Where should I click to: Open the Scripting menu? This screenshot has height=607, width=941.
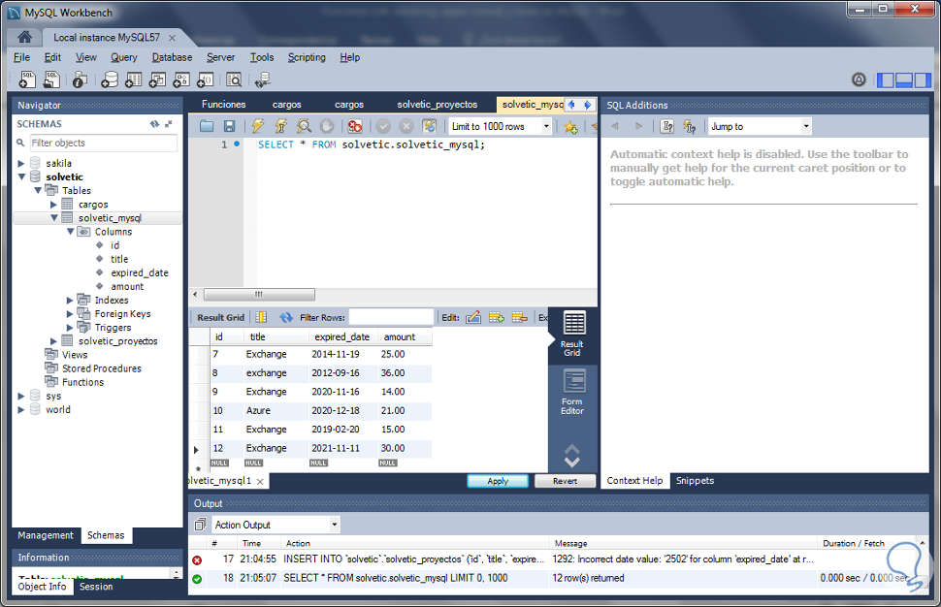pyautogui.click(x=307, y=57)
